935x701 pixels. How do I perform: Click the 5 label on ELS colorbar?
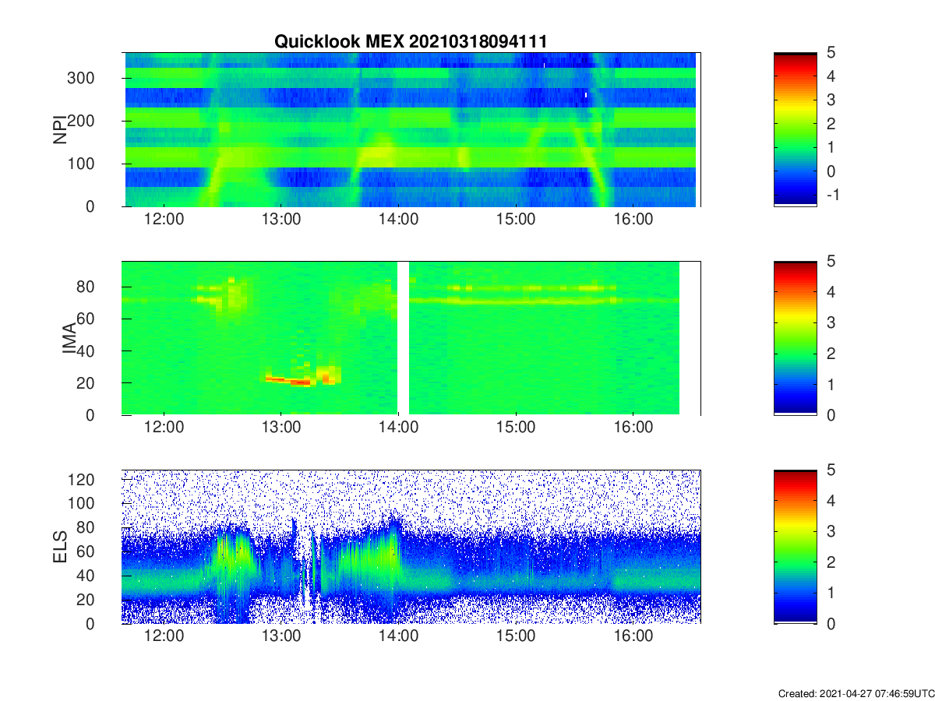[831, 470]
